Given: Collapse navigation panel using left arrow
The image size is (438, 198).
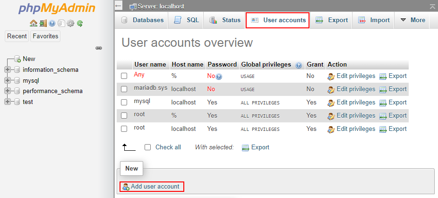Looking at the screenshot, I should tap(119, 6).
